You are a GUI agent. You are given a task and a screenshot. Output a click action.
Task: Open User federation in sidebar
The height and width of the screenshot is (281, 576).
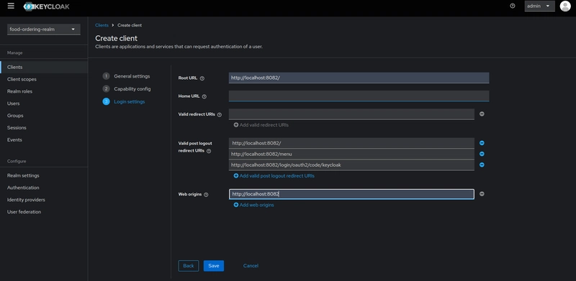[44, 212]
